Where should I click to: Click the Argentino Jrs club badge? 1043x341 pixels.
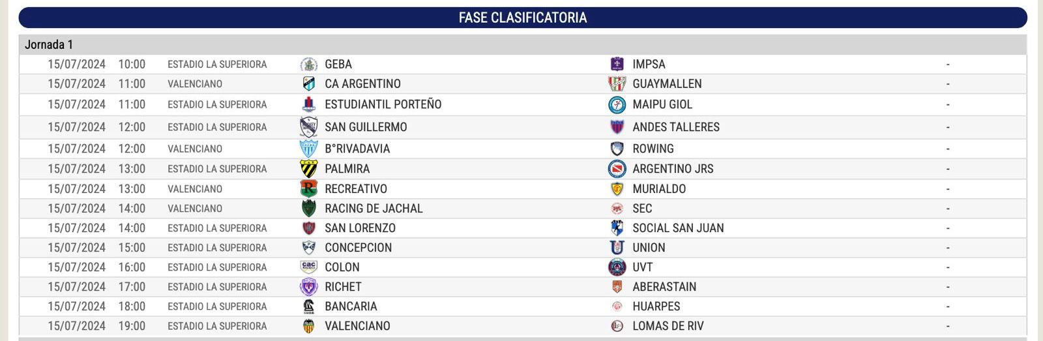tap(617, 169)
